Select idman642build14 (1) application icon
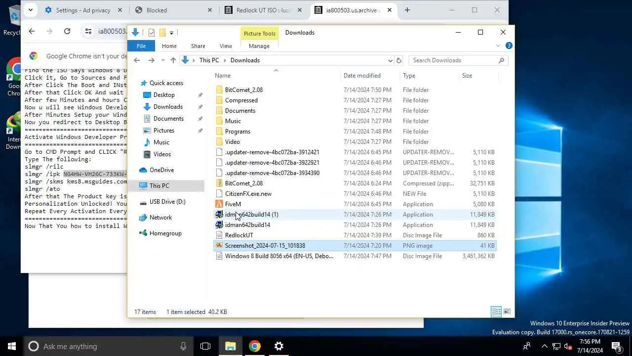 click(x=219, y=215)
